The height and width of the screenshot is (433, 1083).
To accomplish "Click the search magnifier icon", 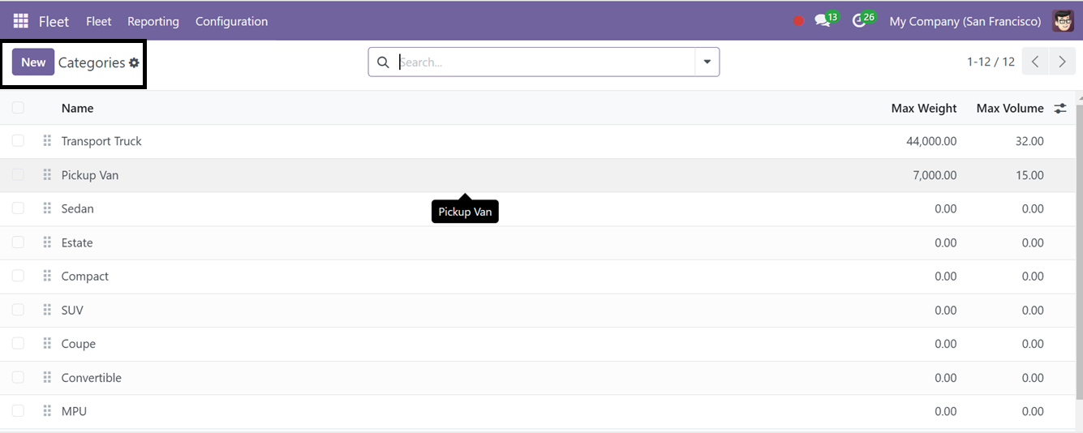I will (383, 62).
